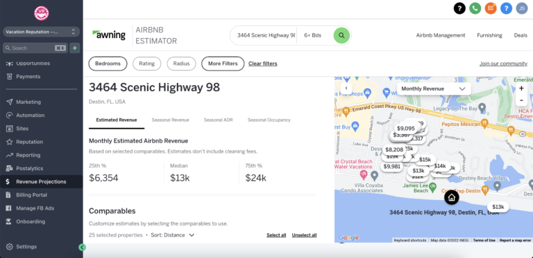
Task: Switch to the Seasonal Revenue tab
Action: (170, 120)
